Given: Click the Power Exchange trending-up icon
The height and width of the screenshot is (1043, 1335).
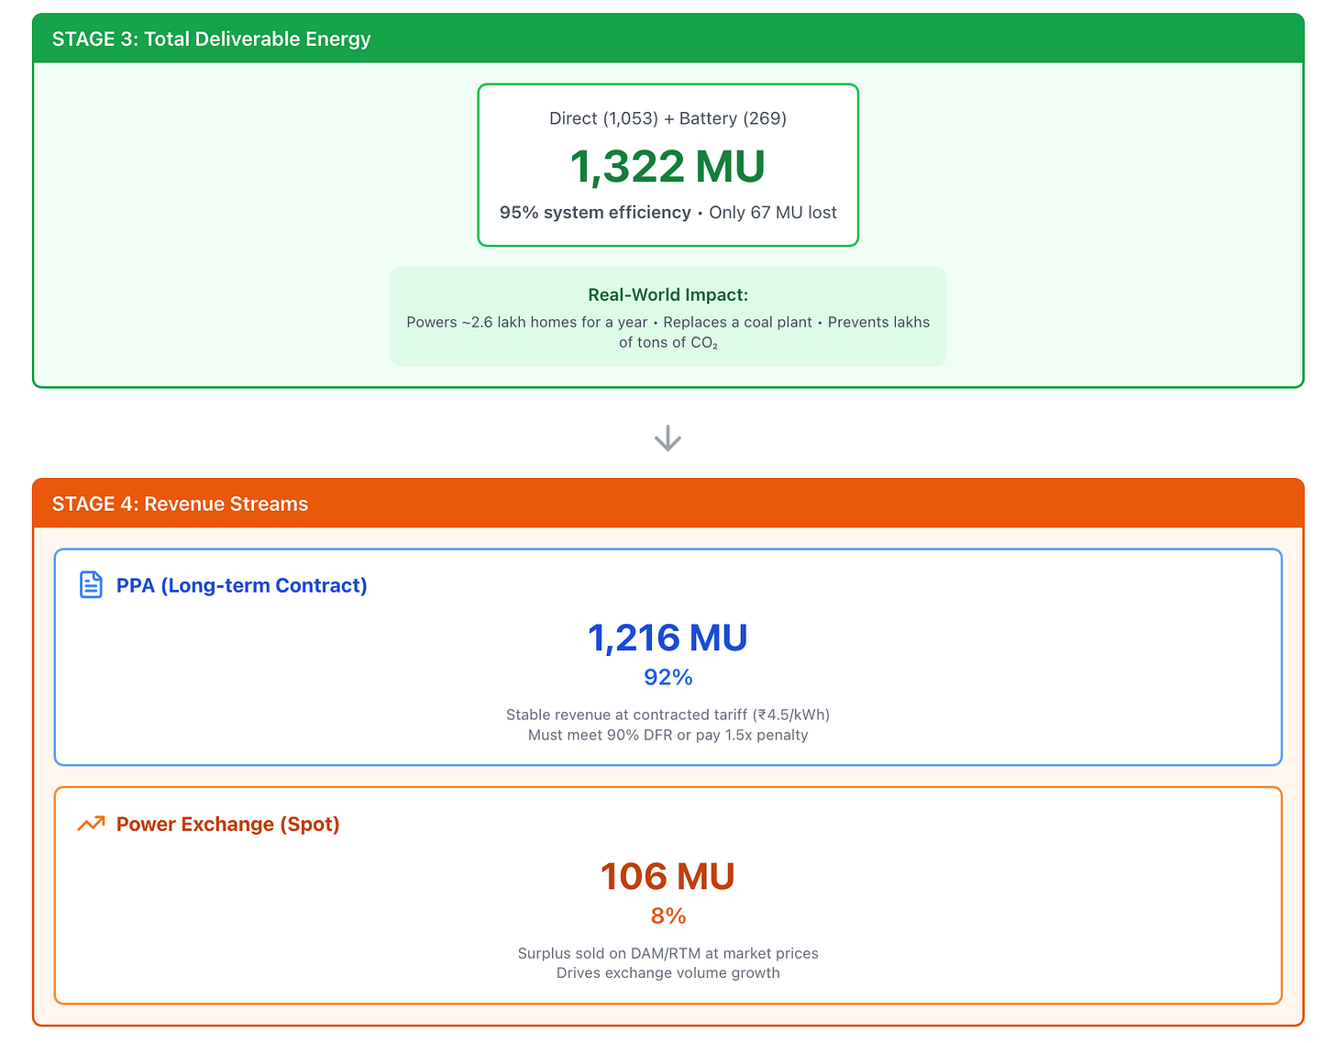Looking at the screenshot, I should click(91, 824).
